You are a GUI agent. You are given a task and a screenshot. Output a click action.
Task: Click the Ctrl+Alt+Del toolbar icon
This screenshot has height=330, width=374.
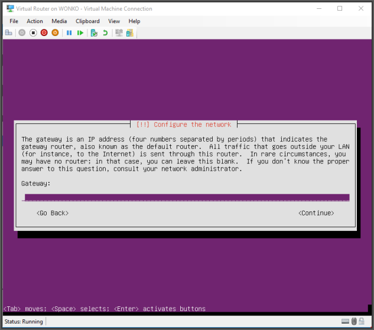(x=9, y=32)
